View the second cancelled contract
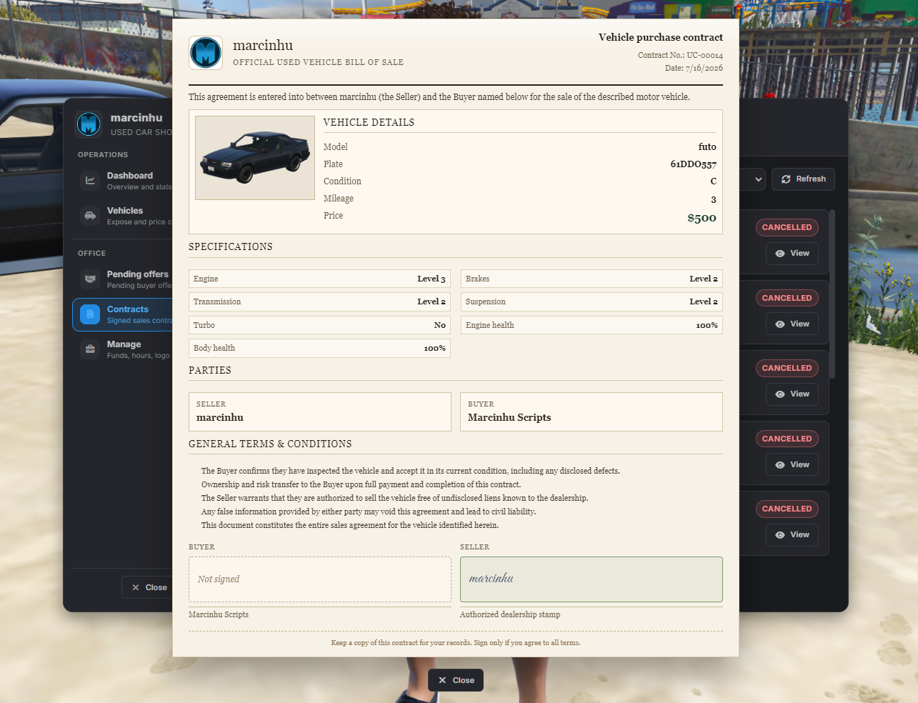Screen dimensions: 918x703 [x=792, y=324]
